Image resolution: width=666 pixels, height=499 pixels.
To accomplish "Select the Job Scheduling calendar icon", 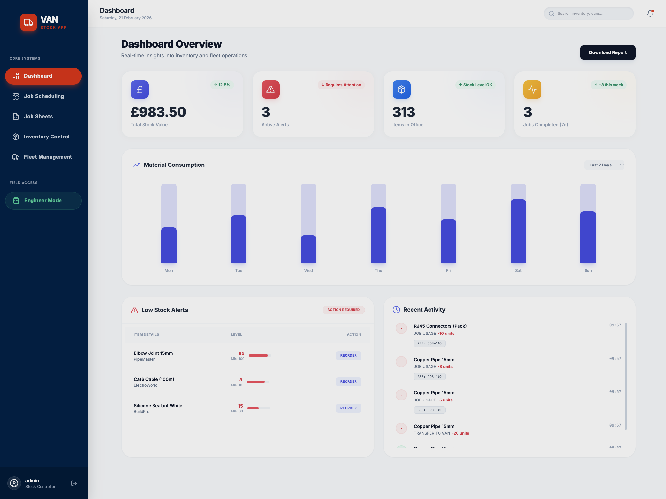I will 16,96.
